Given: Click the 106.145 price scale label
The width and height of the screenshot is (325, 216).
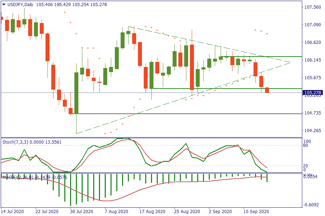Looking at the screenshot, I should click(x=312, y=60).
